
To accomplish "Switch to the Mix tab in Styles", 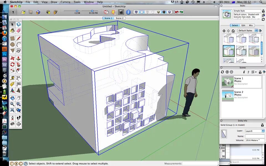I will click(x=251, y=25).
